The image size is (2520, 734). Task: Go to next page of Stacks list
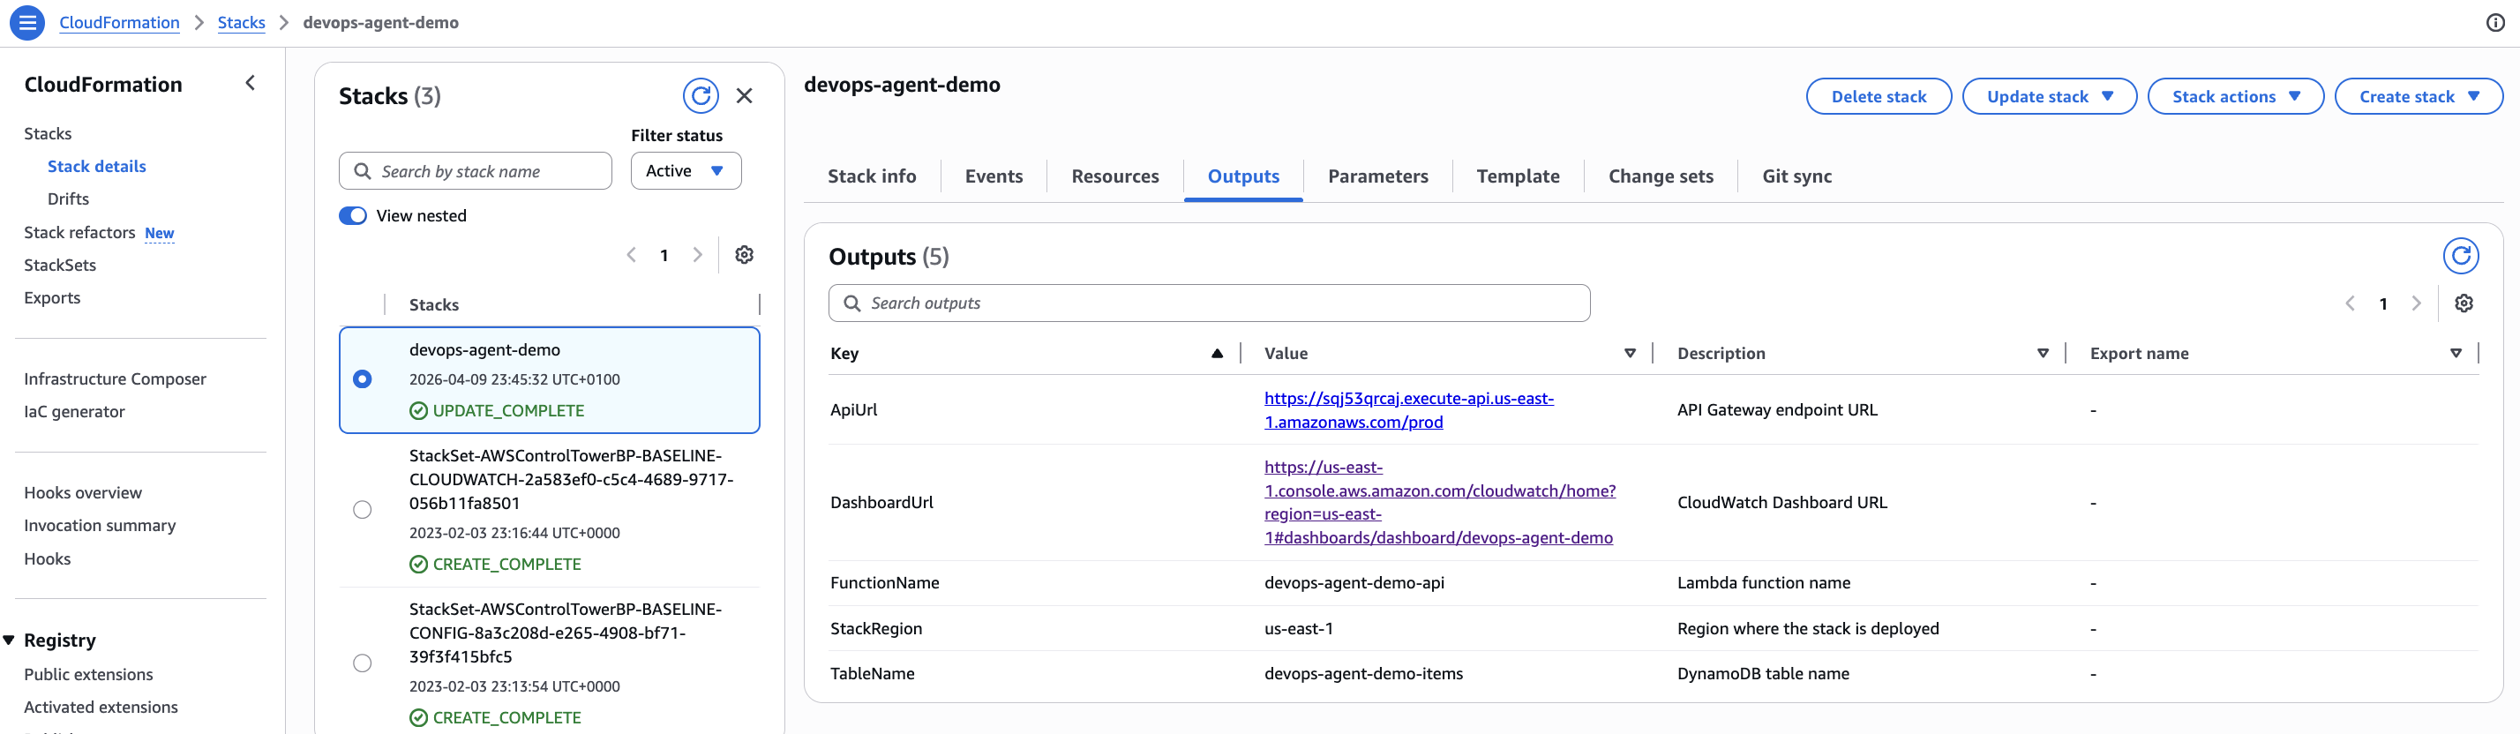click(697, 254)
